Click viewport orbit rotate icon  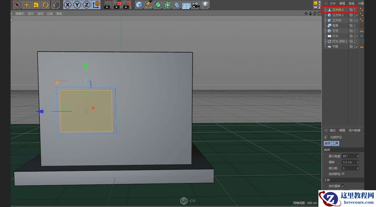pos(315,14)
